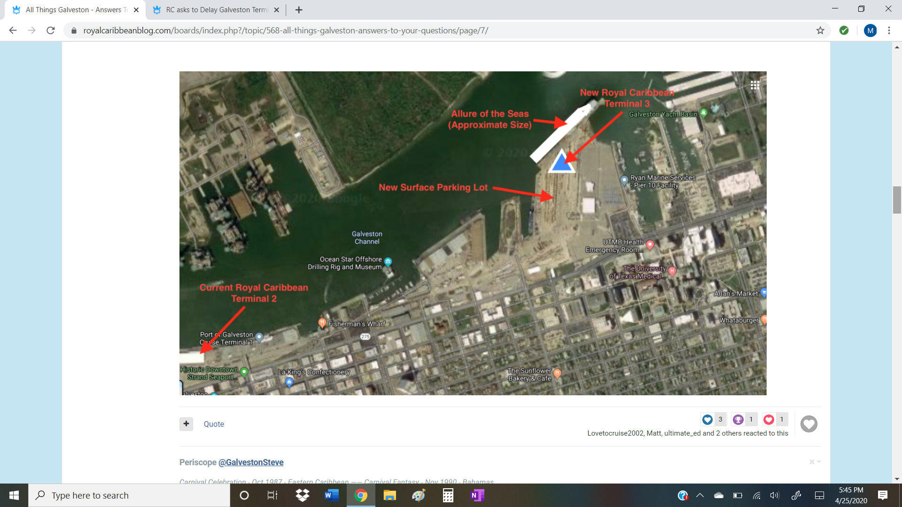
Task: Open File Explorer from the taskbar
Action: click(390, 495)
